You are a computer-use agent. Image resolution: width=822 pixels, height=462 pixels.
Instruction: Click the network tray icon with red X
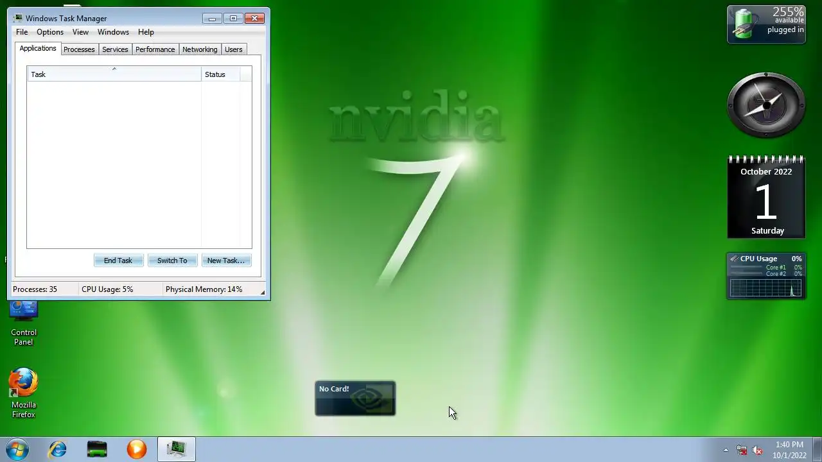click(742, 450)
